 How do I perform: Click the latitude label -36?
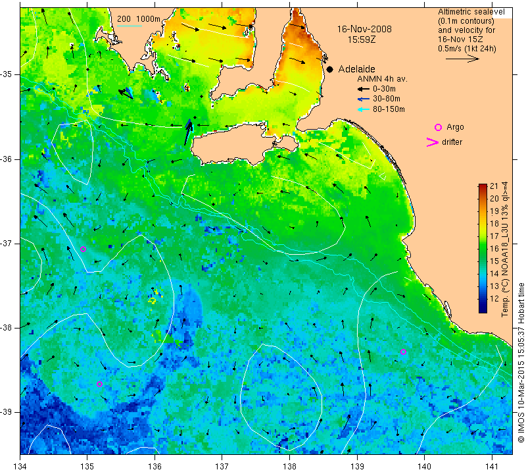pos(7,159)
